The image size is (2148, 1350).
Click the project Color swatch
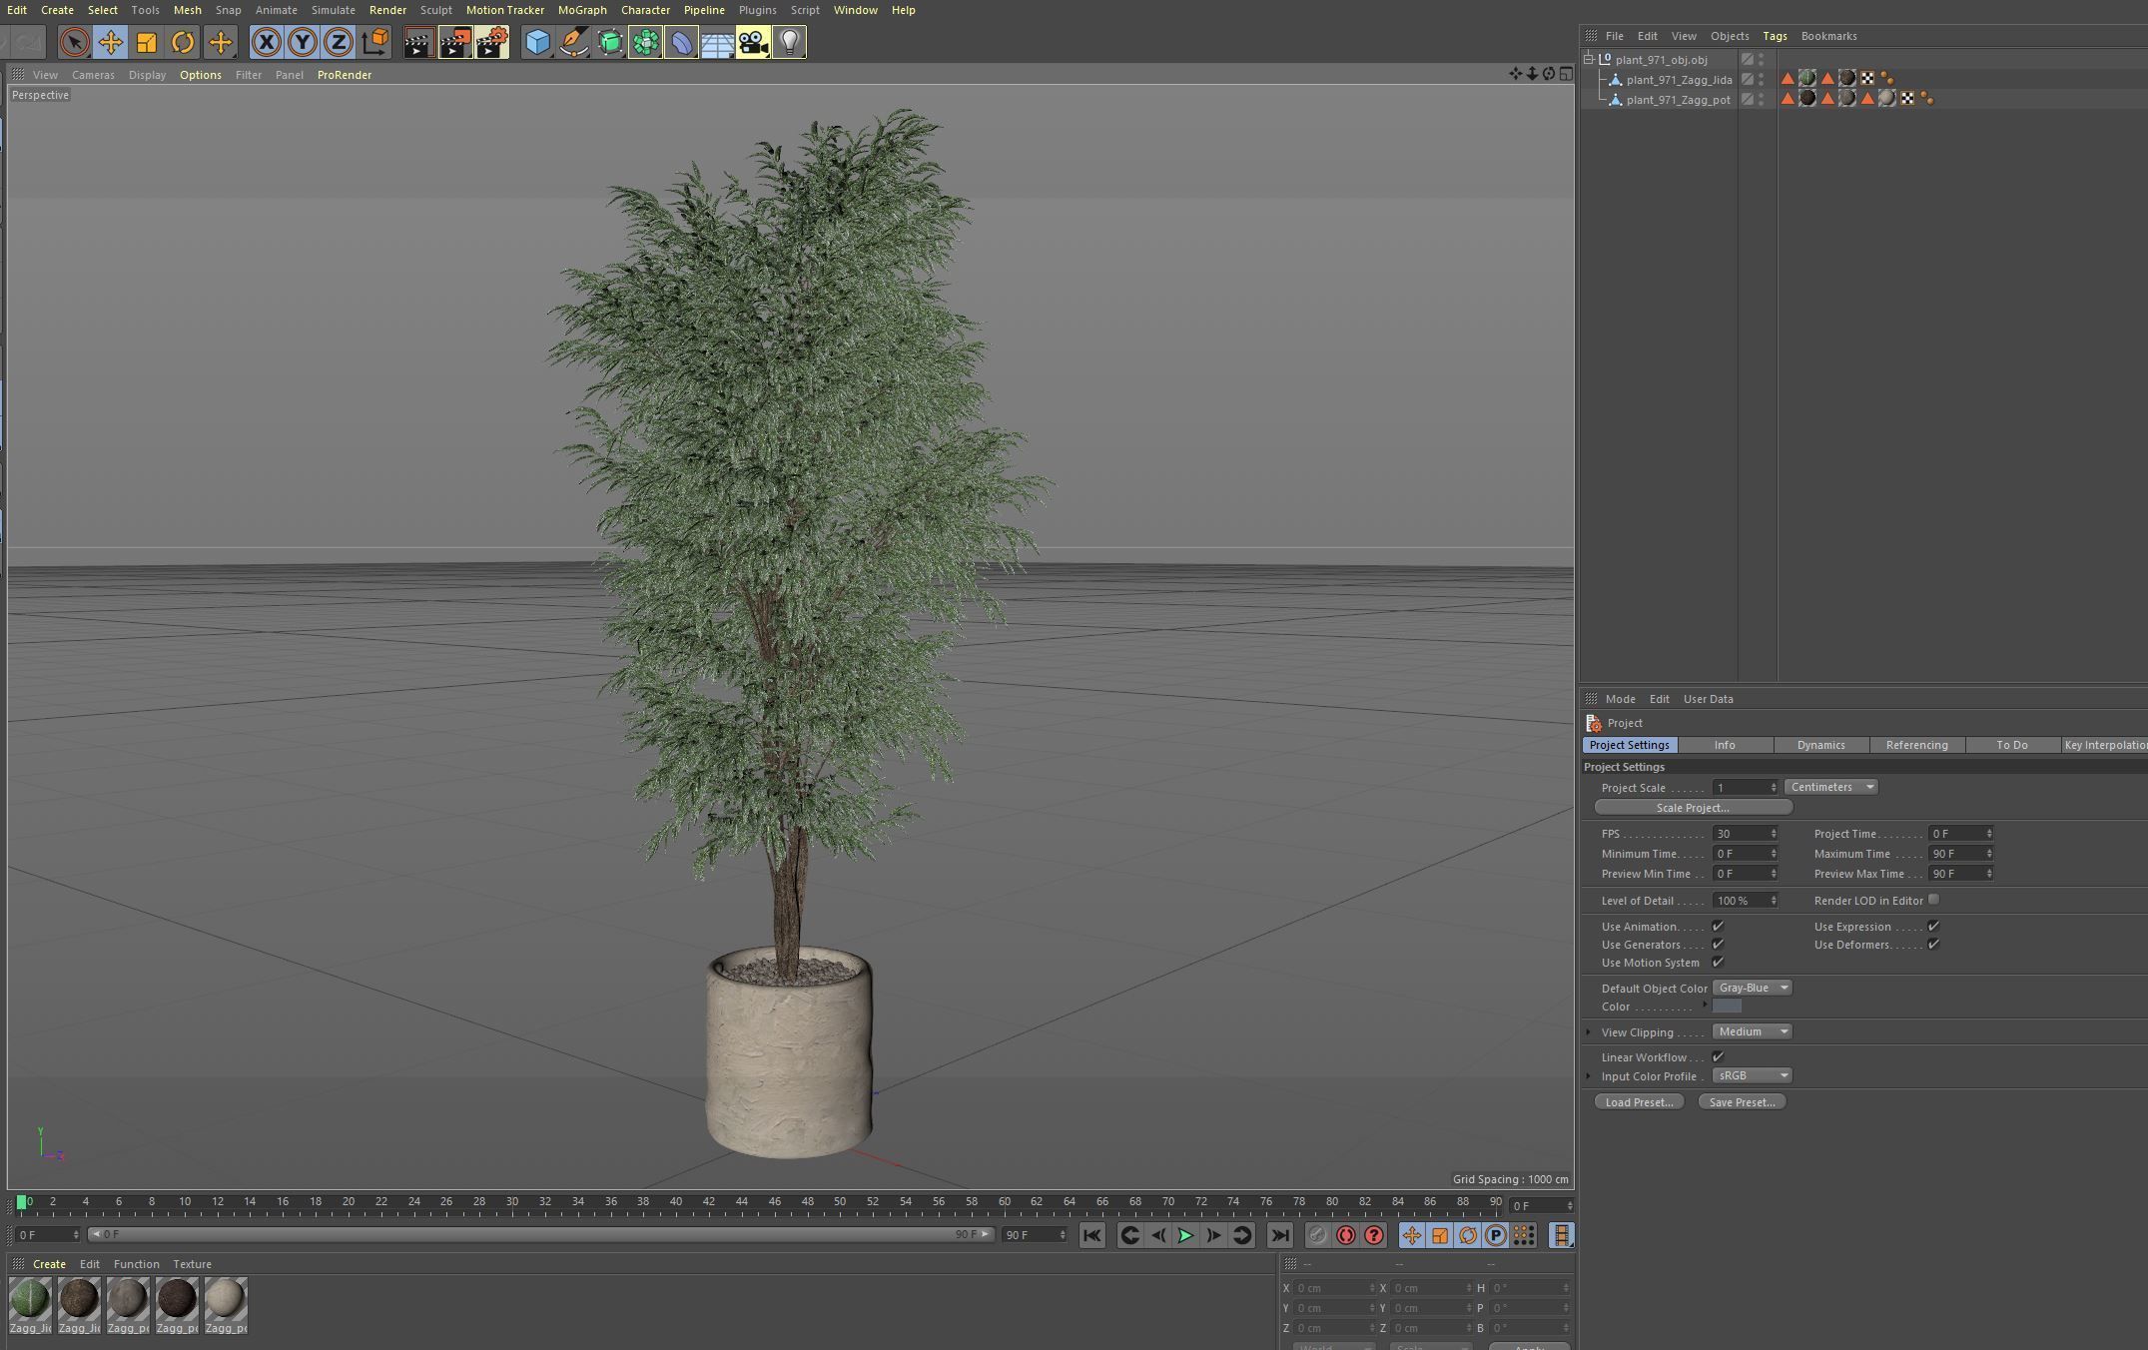click(x=1727, y=1007)
